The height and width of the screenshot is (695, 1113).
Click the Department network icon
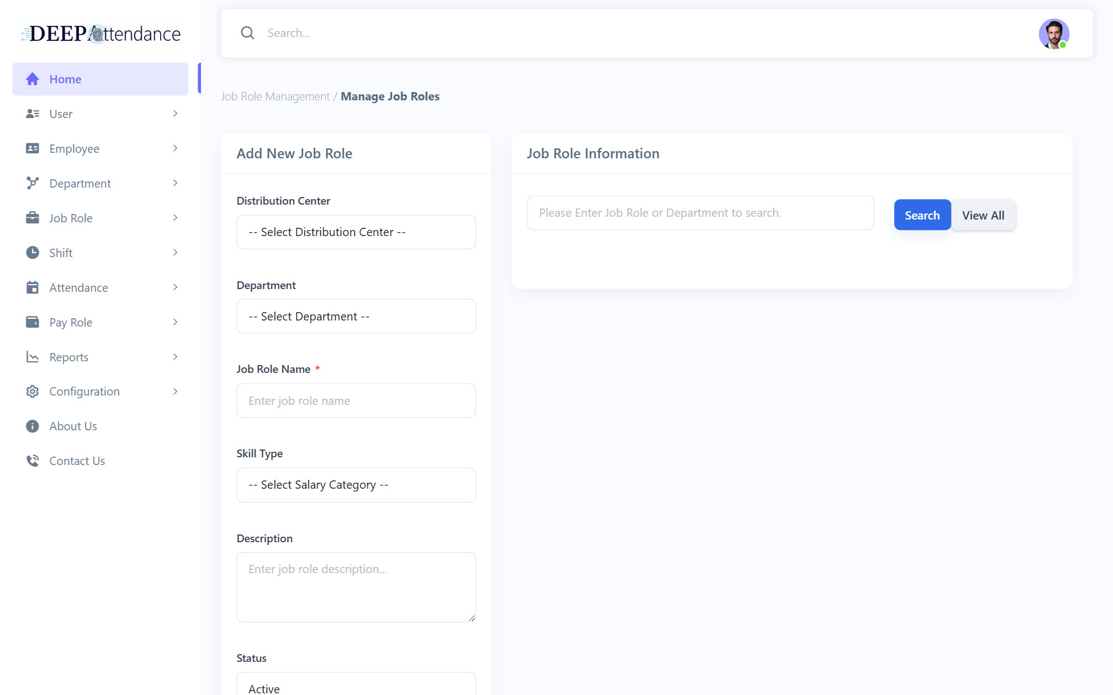(33, 183)
